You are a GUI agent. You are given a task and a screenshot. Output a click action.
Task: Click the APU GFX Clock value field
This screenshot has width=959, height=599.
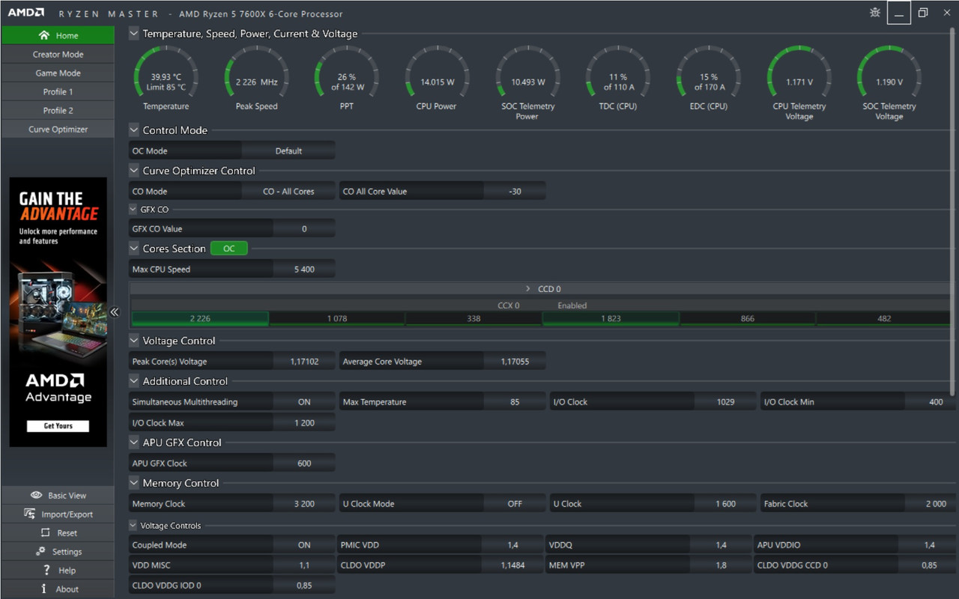pyautogui.click(x=304, y=463)
